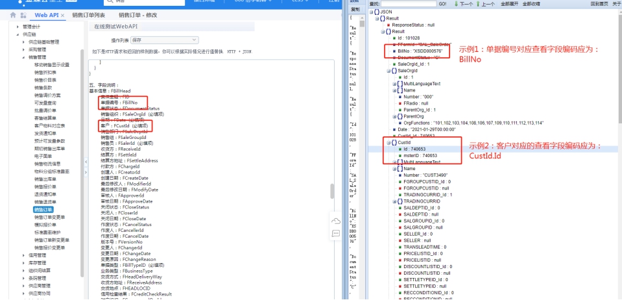Collapse the inner Result object node
This screenshot has width=622, height=300.
(x=383, y=31)
